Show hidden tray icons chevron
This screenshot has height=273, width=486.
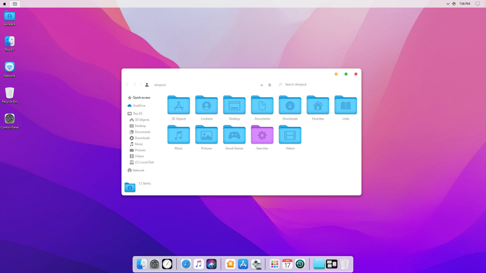tap(448, 4)
